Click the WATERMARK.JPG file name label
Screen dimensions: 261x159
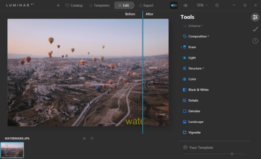click(17, 139)
